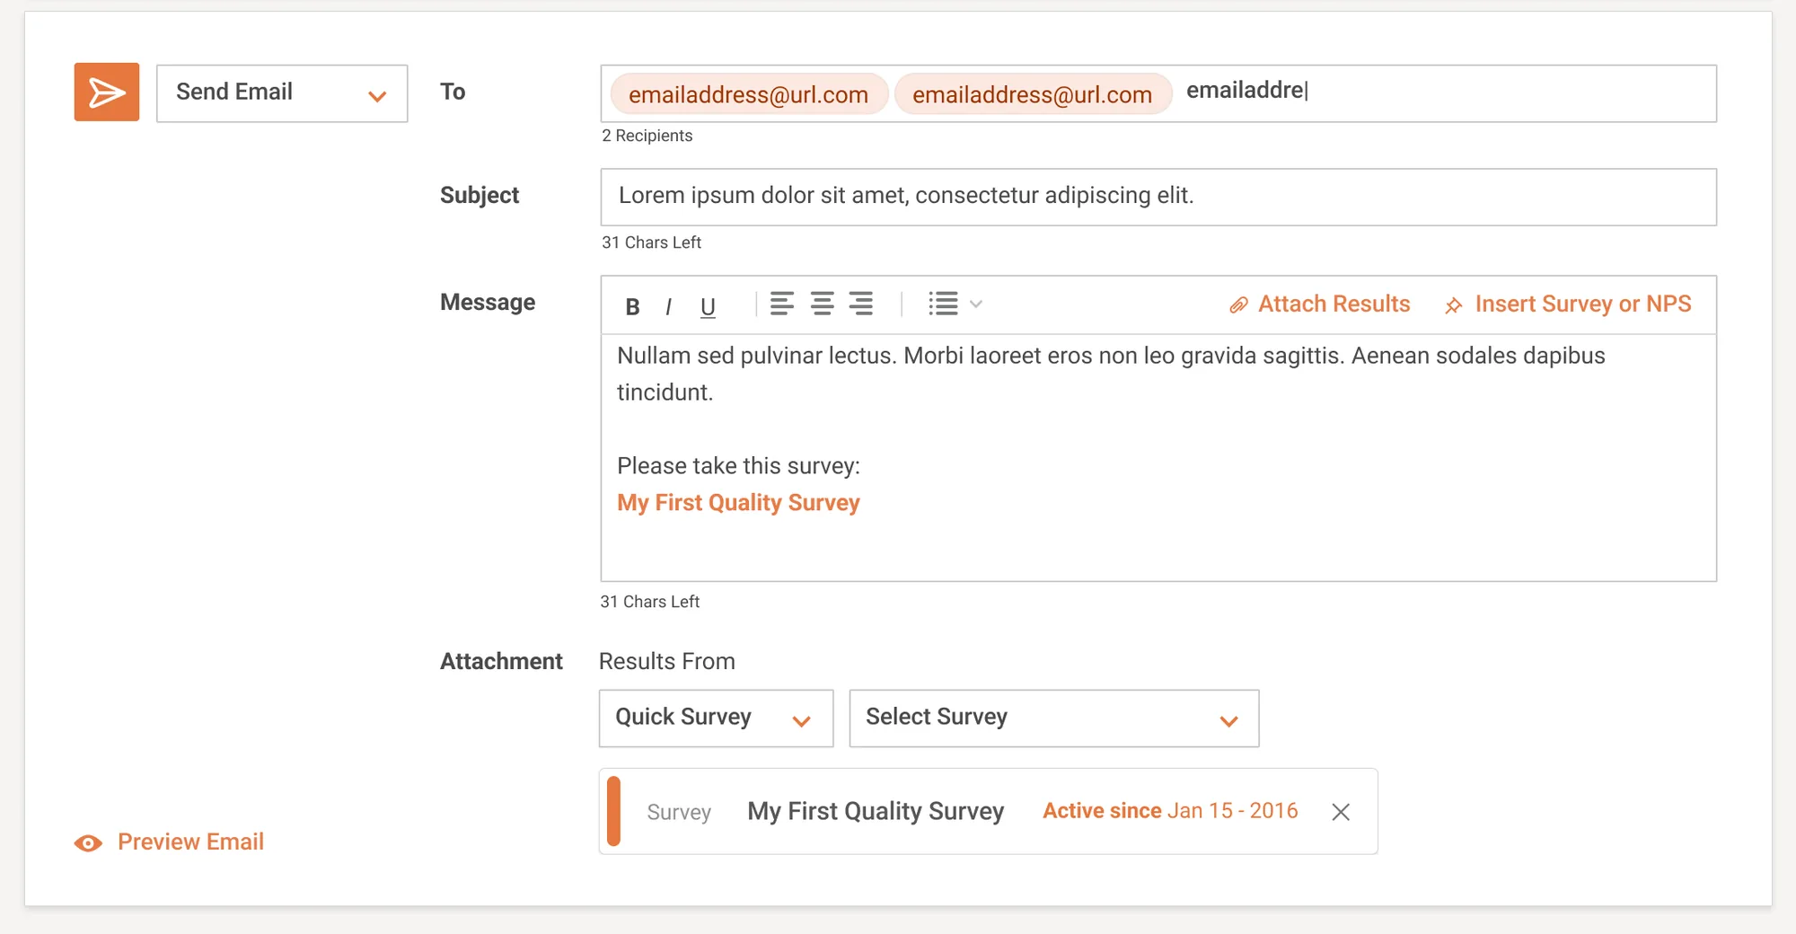
Task: Click the orange send email icon
Action: pos(107,92)
